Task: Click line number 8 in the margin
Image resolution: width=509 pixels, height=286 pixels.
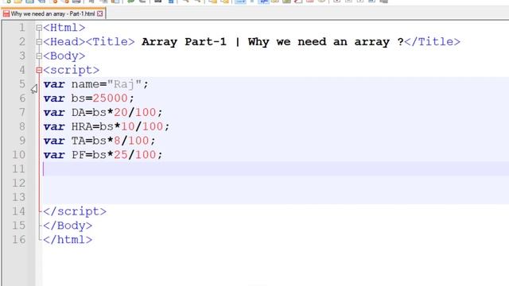Action: point(21,126)
